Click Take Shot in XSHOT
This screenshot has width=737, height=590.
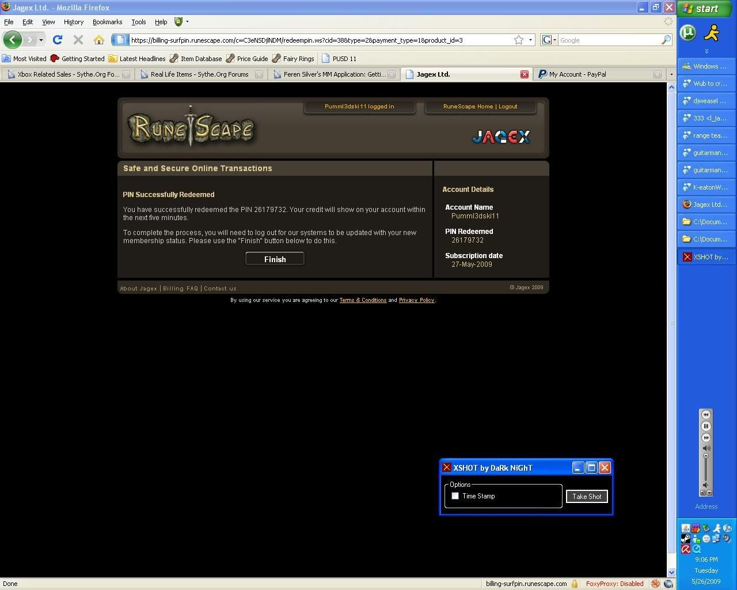(x=587, y=496)
